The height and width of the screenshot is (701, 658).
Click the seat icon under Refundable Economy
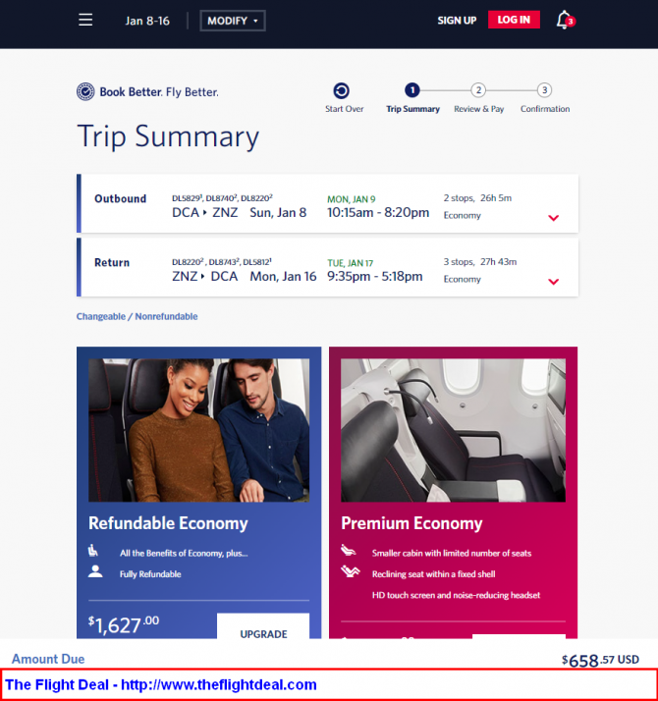click(x=93, y=551)
